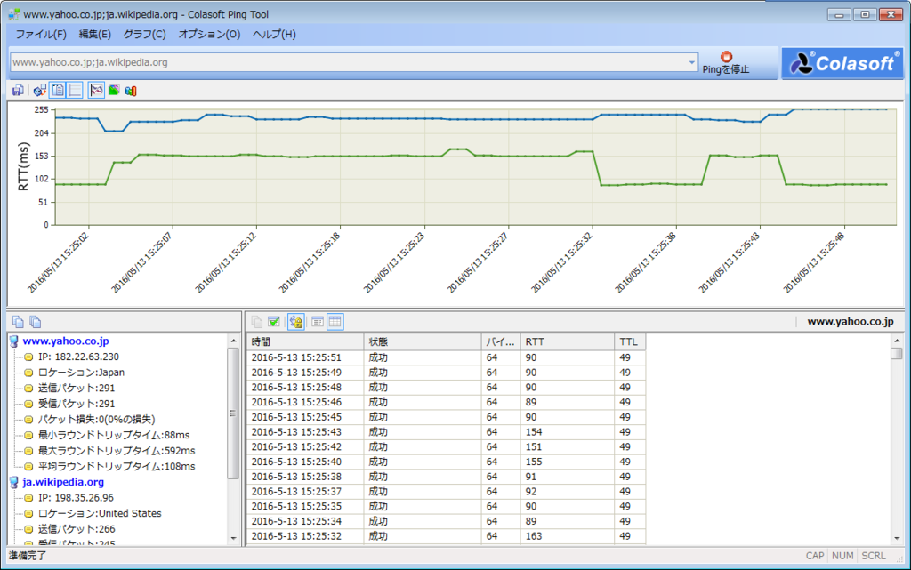
Task: Click the options cube icon in toolbar
Action: coord(39,90)
